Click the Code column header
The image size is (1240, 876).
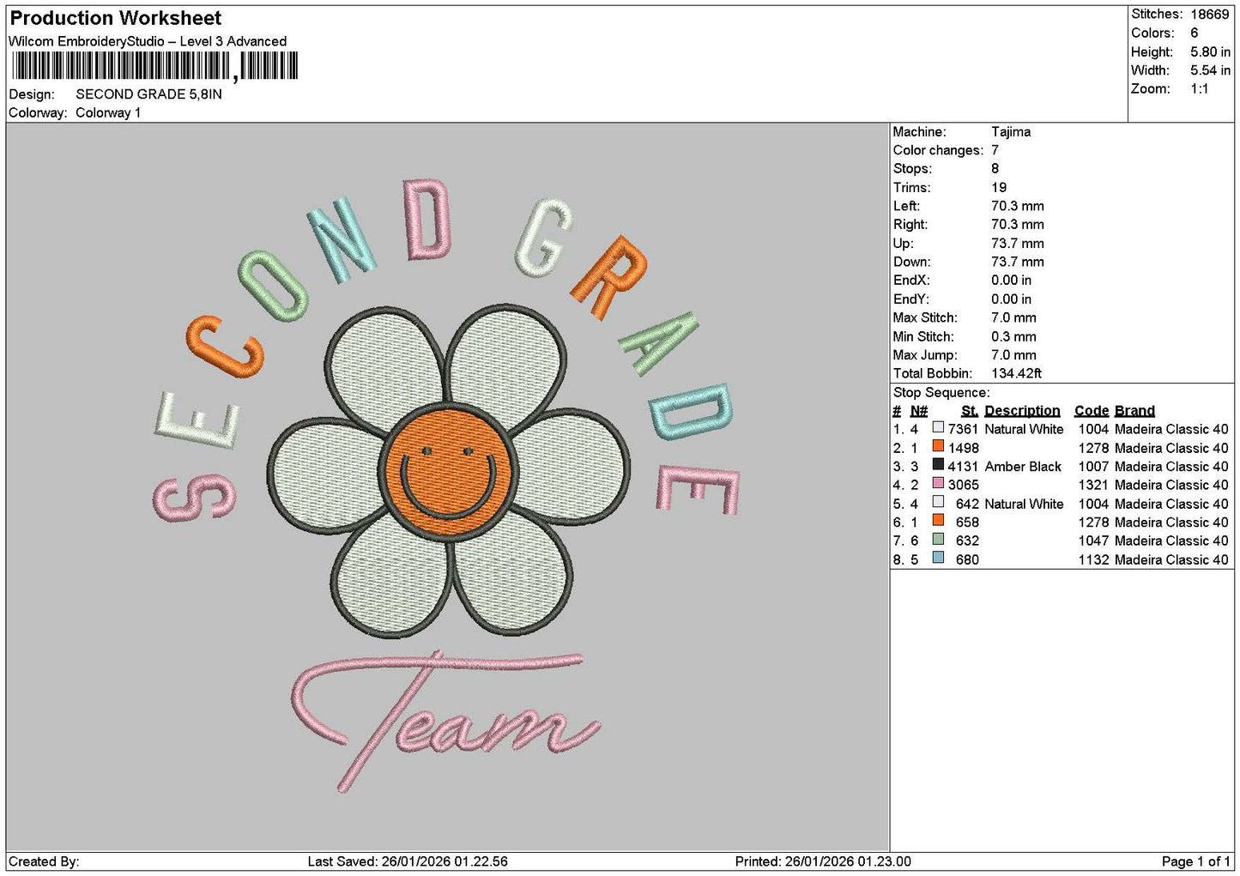tap(1092, 411)
